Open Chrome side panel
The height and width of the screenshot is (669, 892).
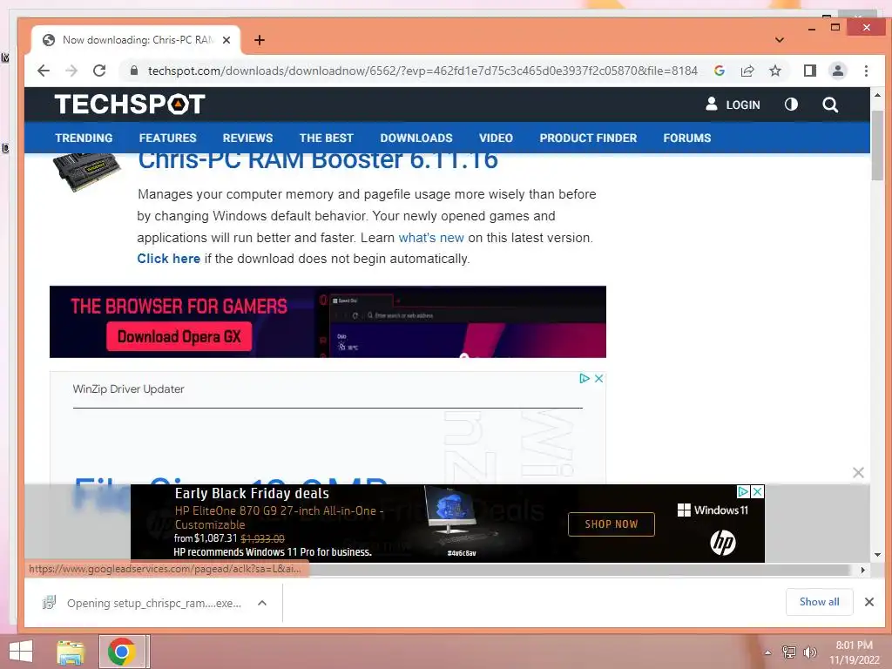(810, 71)
